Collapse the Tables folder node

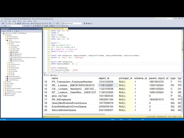[x=7, y=44]
